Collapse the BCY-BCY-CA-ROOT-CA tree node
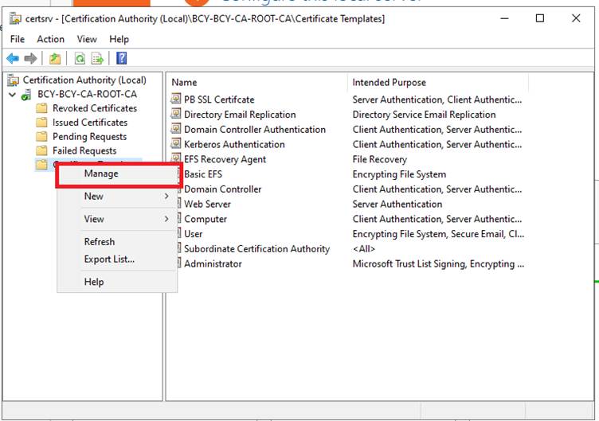Viewport: 599px width, 421px height. point(13,94)
